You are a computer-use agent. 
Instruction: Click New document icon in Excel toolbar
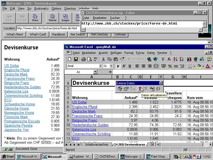[x=70, y=59]
